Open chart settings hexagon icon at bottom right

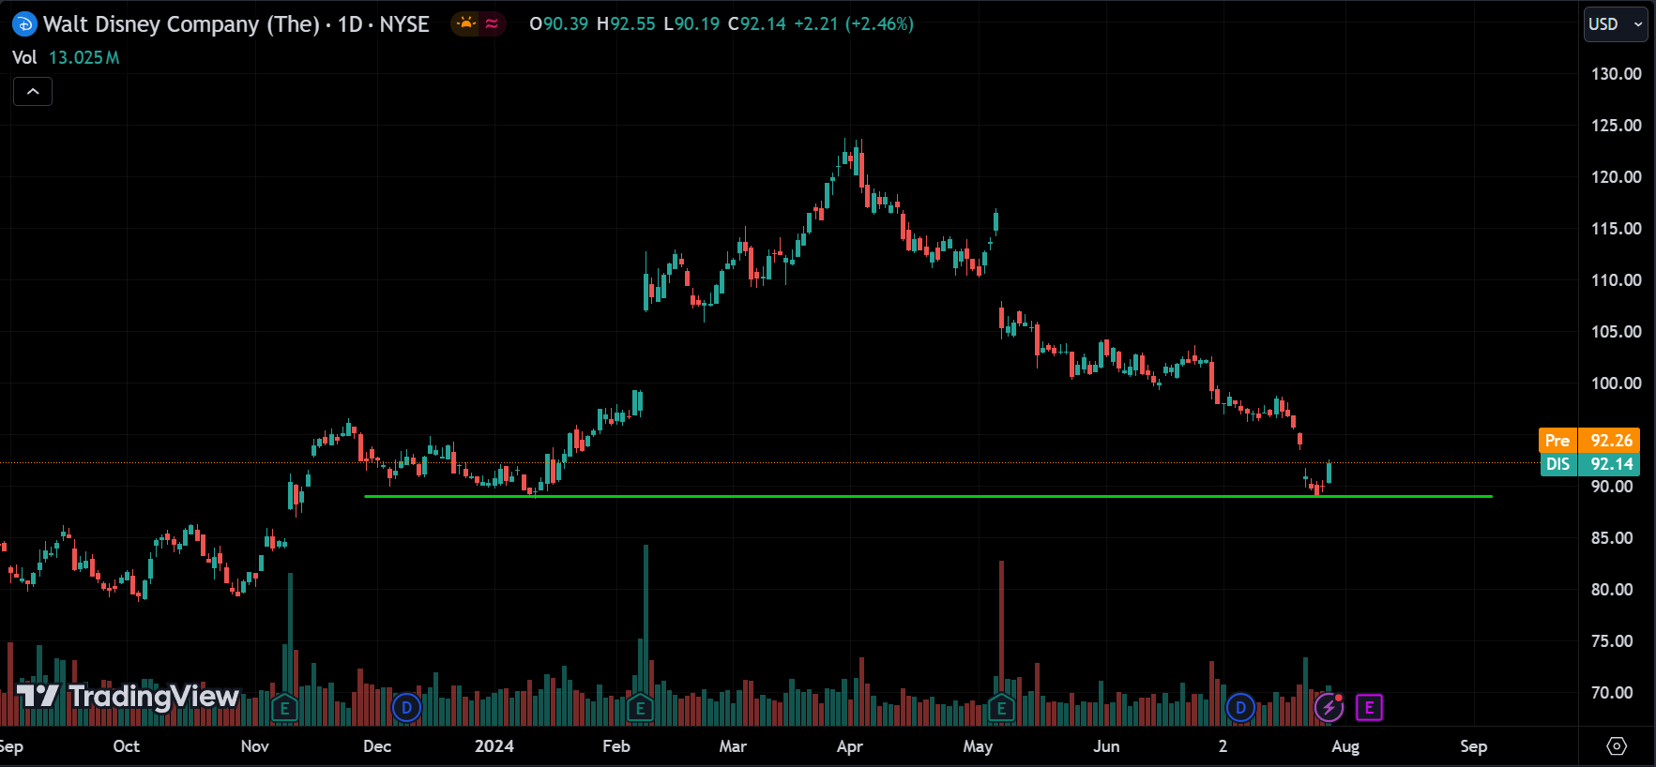coord(1617,746)
